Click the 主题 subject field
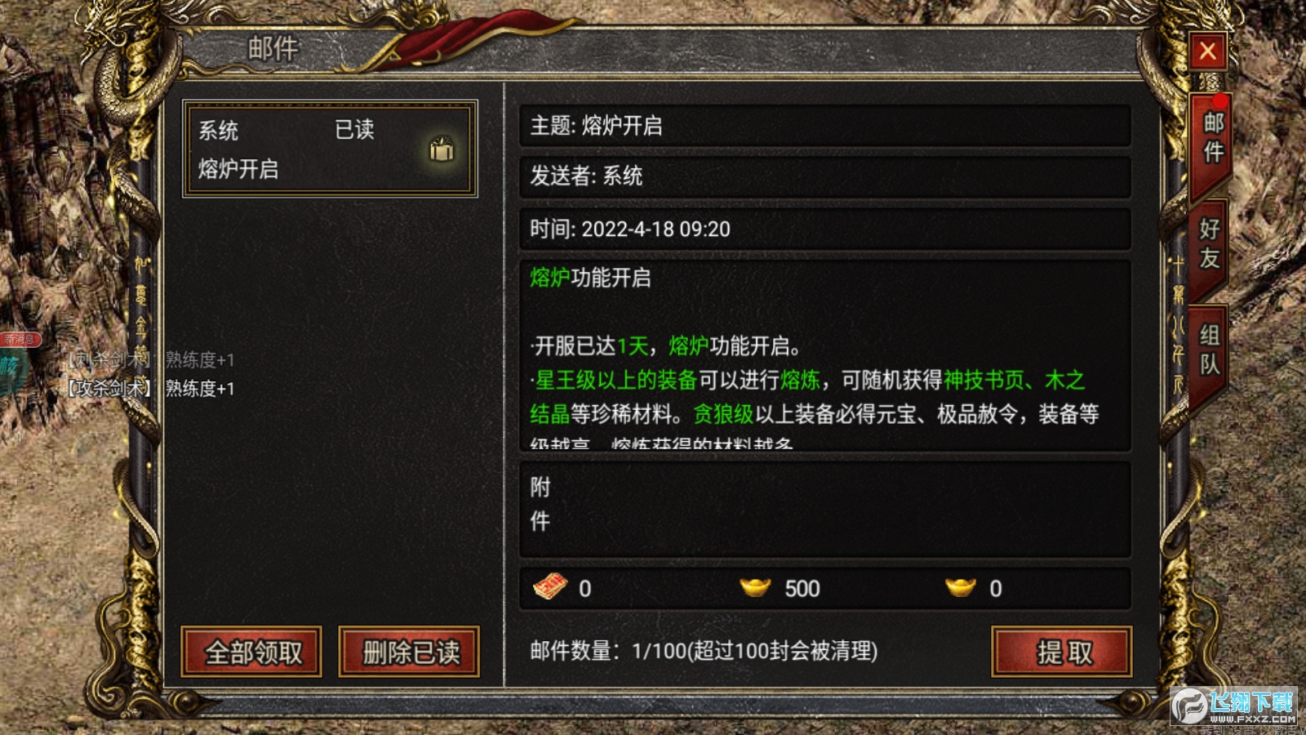The width and height of the screenshot is (1306, 735). [825, 125]
